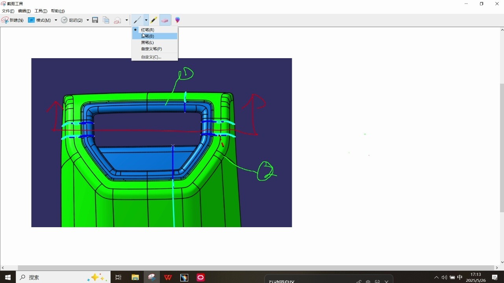The image size is (504, 283).
Task: Save the snip with the floppy disk icon
Action: click(95, 20)
